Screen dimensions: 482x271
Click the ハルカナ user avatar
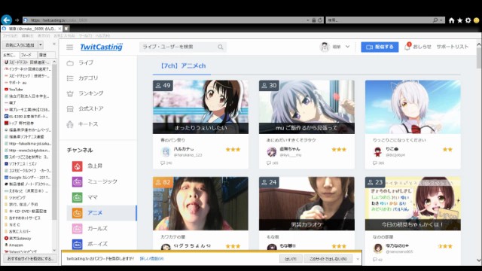click(x=166, y=151)
